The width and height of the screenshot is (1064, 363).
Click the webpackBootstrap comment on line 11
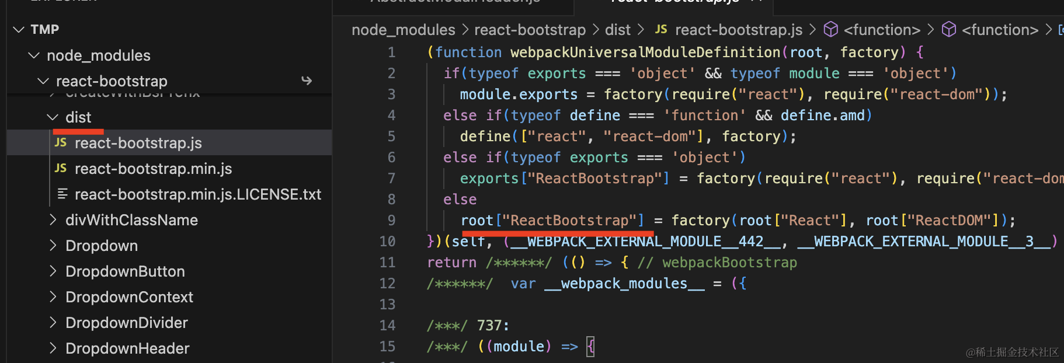[717, 263]
